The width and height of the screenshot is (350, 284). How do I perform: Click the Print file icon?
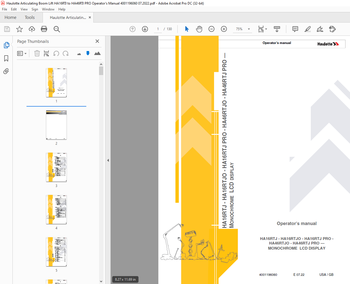[x=44, y=29]
